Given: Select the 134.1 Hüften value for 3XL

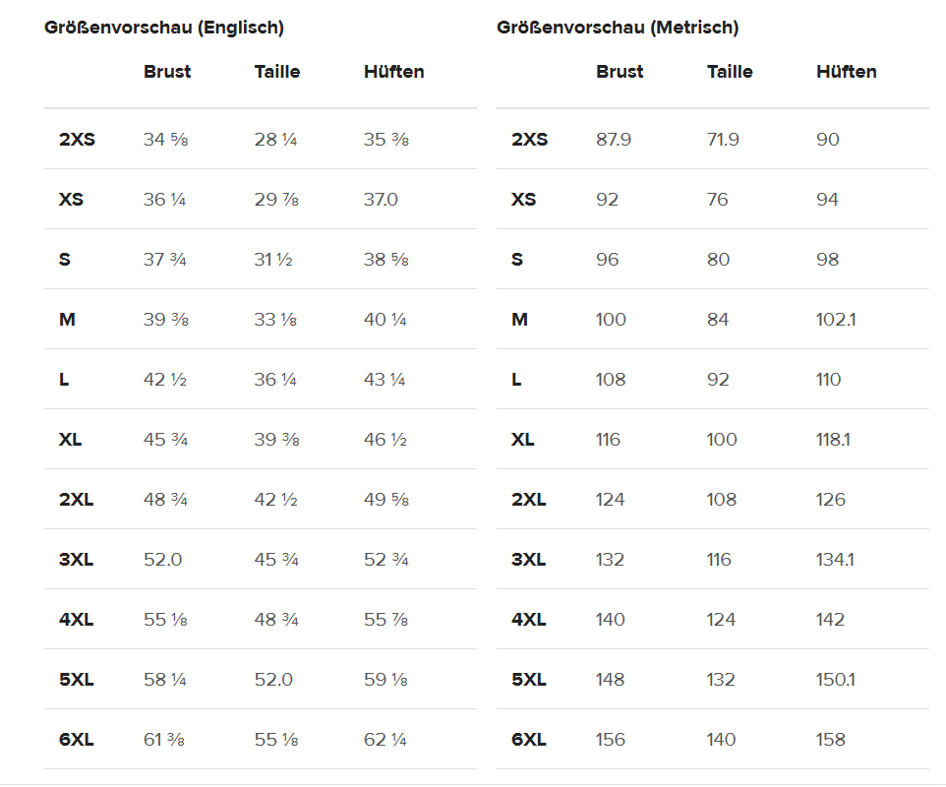Looking at the screenshot, I should point(835,560).
